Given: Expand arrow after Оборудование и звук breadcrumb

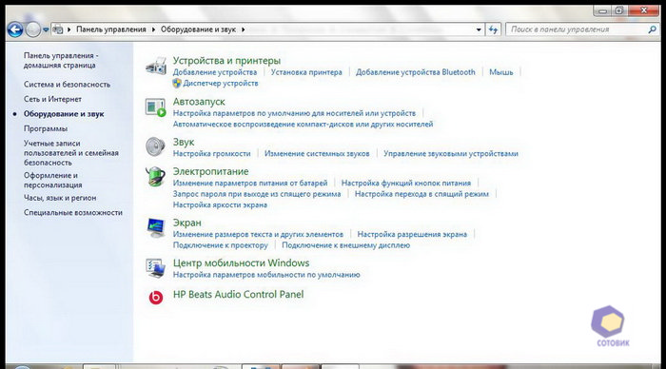Looking at the screenshot, I should point(243,29).
